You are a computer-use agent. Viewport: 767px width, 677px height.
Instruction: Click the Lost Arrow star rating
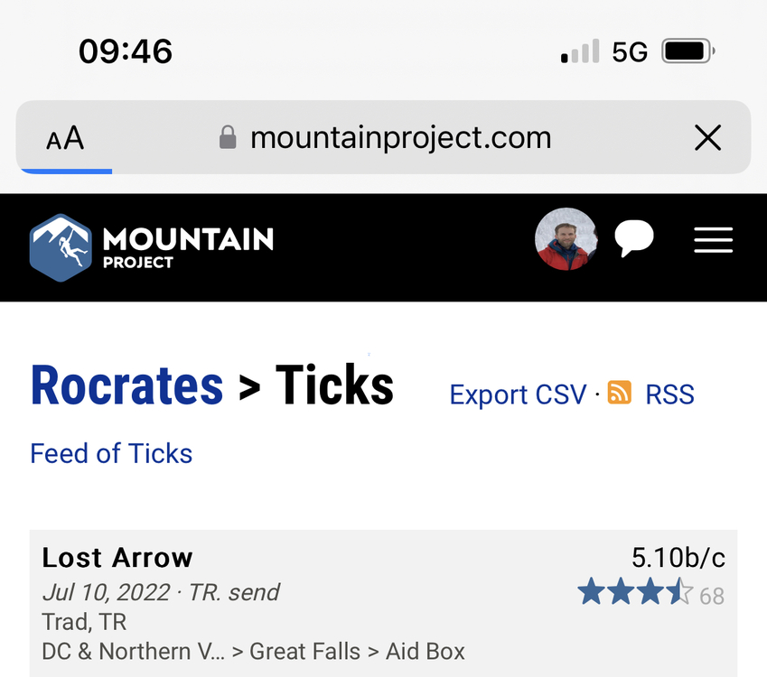click(x=635, y=593)
